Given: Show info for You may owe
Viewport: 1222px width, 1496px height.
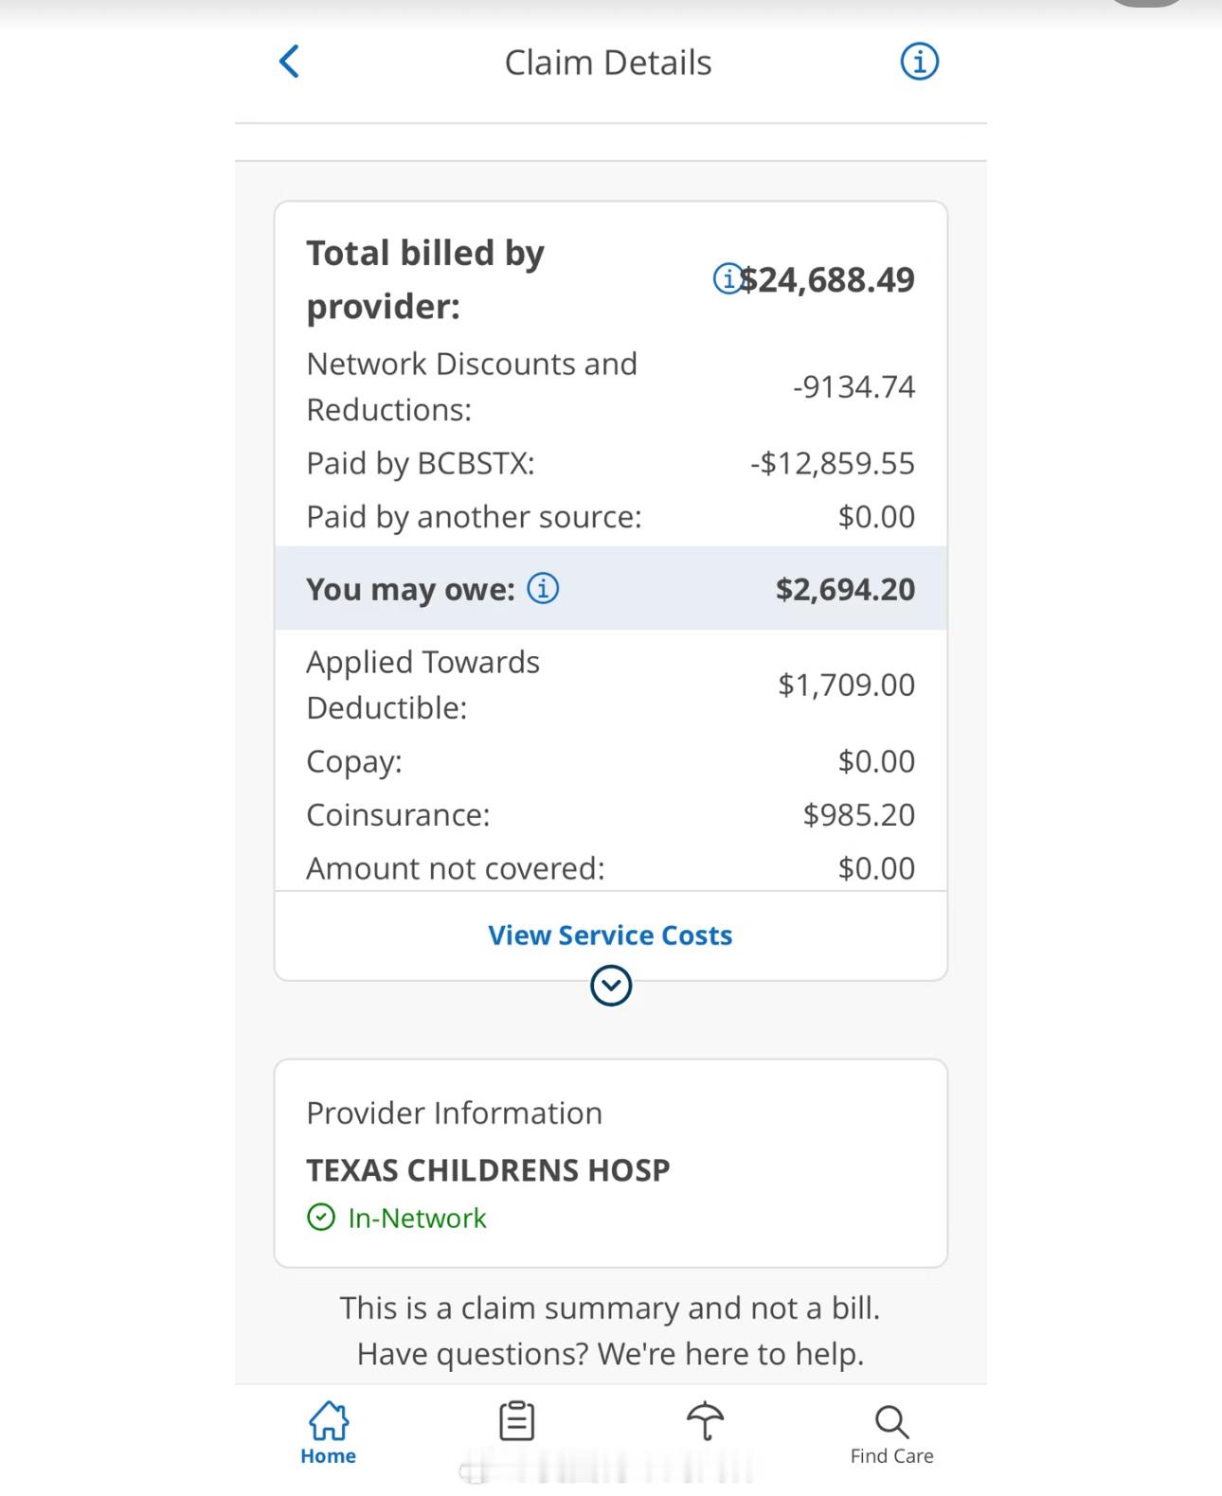Looking at the screenshot, I should coord(543,588).
